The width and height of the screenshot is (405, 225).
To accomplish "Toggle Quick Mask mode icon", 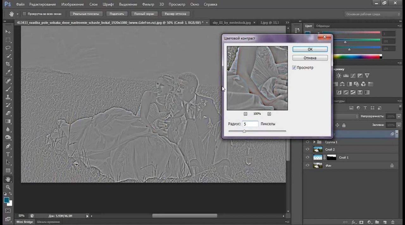I will tap(8, 211).
